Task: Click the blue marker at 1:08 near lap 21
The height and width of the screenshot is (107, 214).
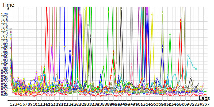Action: click(x=65, y=47)
